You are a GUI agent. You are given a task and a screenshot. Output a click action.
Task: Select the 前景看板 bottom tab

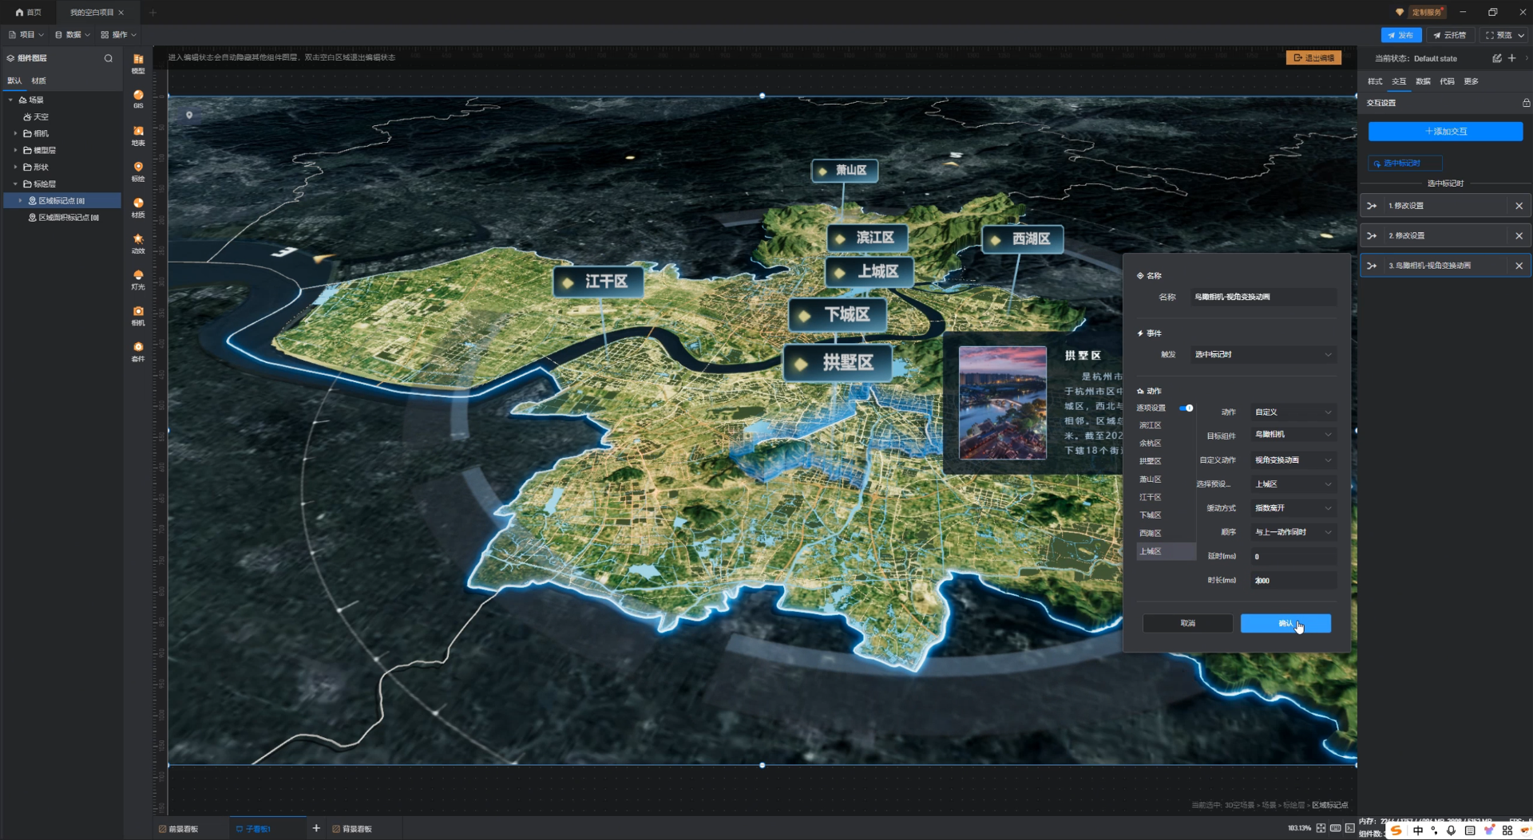[179, 829]
